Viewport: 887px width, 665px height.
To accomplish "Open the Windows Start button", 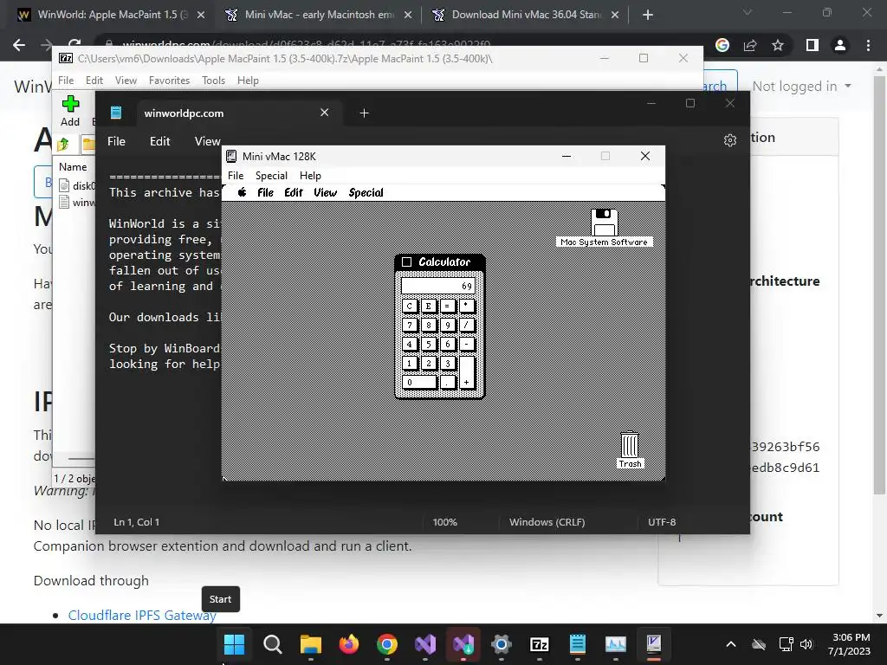I will click(x=234, y=644).
